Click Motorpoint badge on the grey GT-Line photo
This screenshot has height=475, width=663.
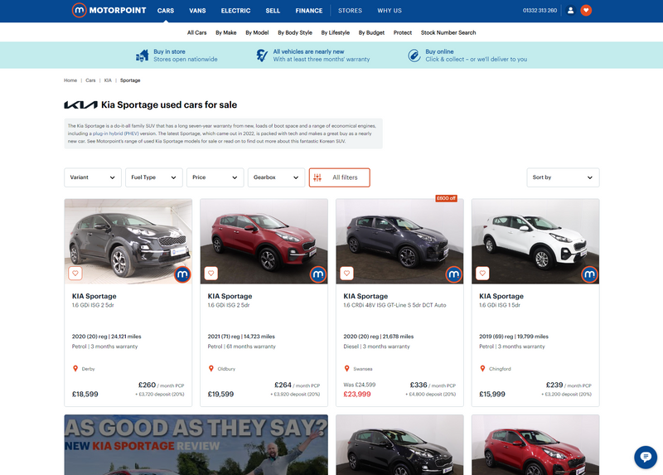click(453, 274)
